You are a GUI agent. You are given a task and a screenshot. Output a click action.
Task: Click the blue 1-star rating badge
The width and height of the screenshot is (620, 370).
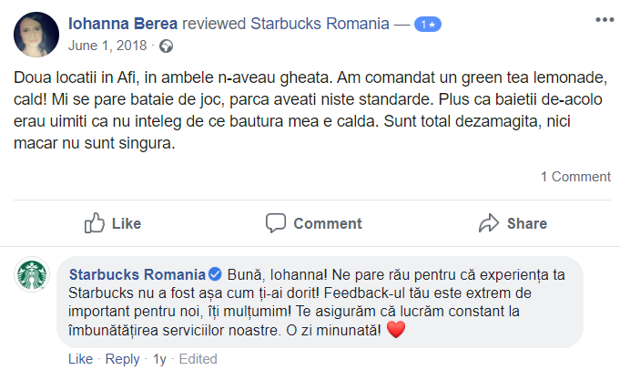[x=427, y=26]
